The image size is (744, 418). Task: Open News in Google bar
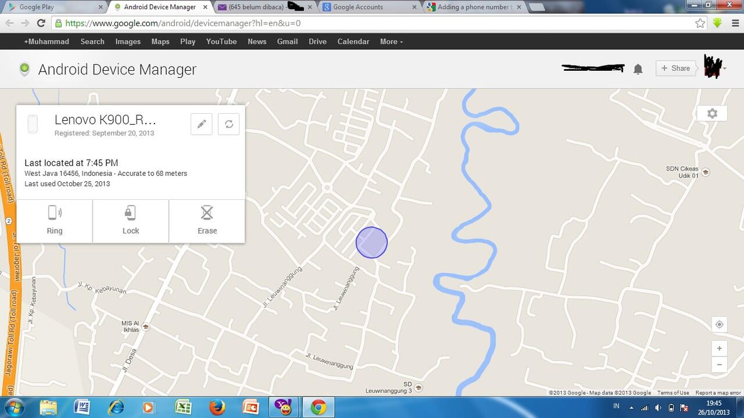point(257,41)
